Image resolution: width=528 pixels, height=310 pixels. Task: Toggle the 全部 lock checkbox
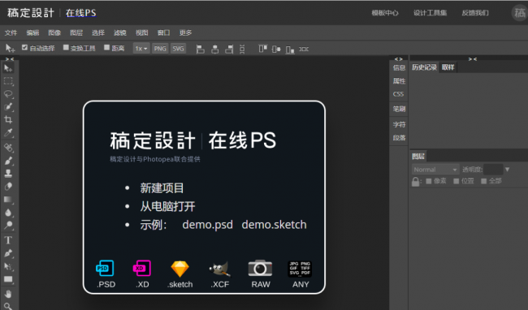tap(484, 181)
